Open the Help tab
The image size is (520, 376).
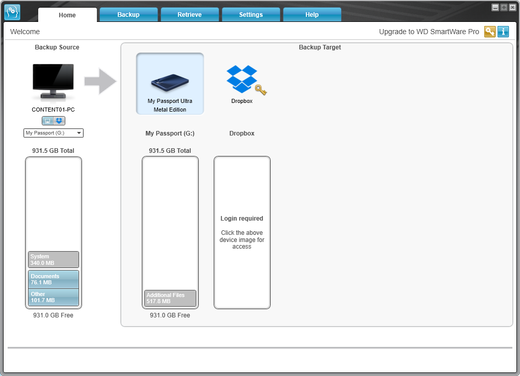point(311,15)
